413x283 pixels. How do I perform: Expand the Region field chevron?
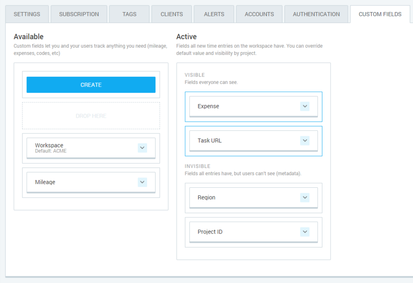coord(305,198)
